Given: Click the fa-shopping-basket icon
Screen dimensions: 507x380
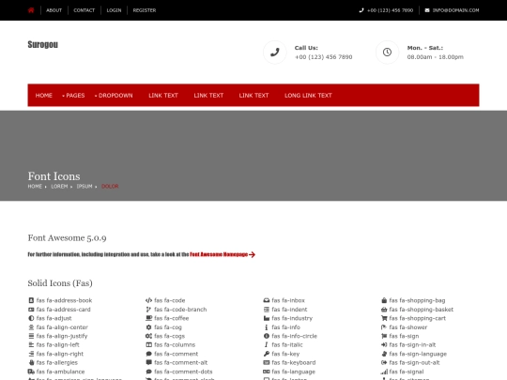Looking at the screenshot, I should 384,310.
